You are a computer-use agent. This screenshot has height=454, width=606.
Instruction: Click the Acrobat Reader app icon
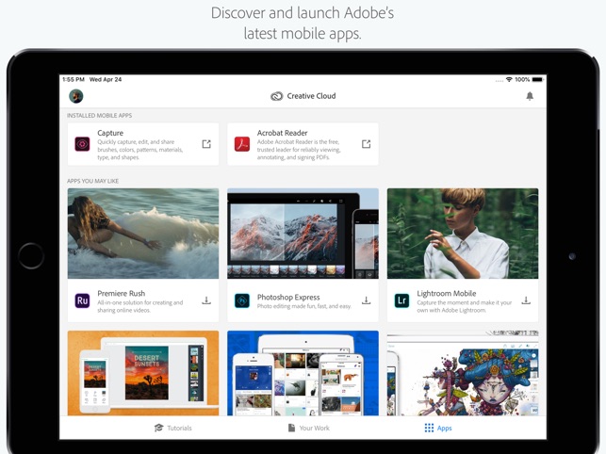[x=242, y=144]
